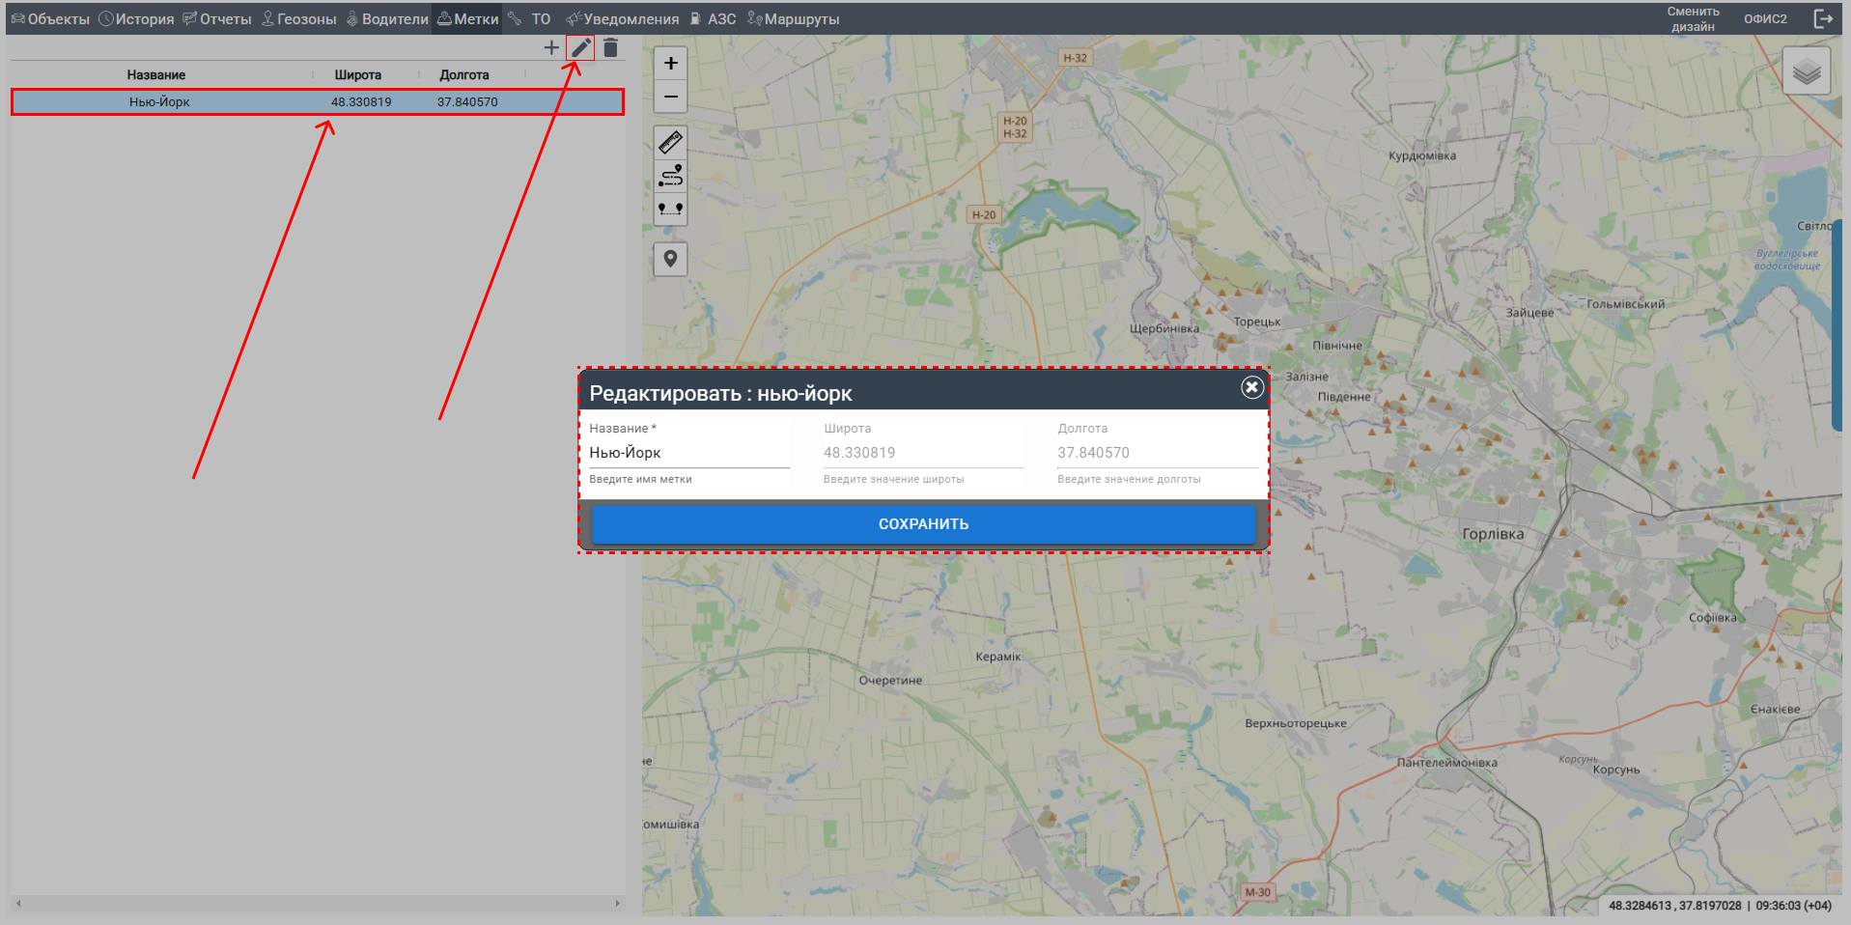Open the Уведомления section

[623, 19]
